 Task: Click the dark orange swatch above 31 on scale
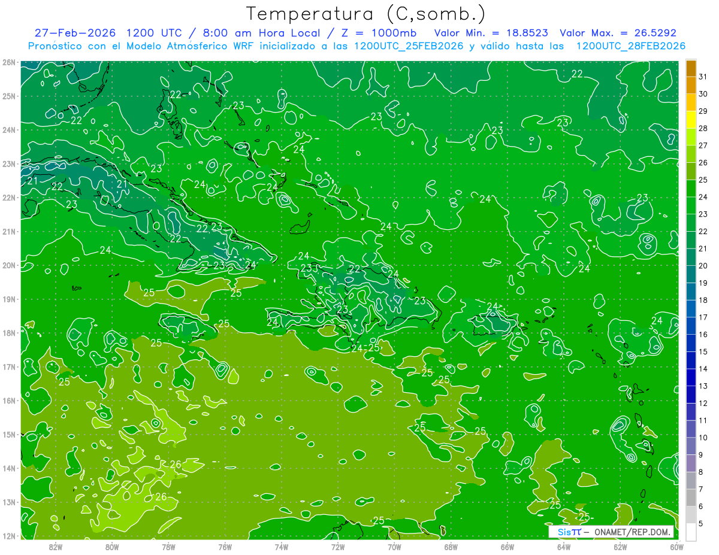691,68
